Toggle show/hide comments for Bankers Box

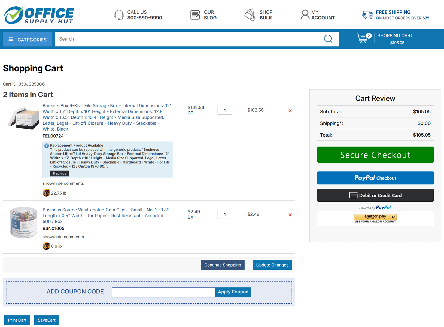tap(63, 183)
